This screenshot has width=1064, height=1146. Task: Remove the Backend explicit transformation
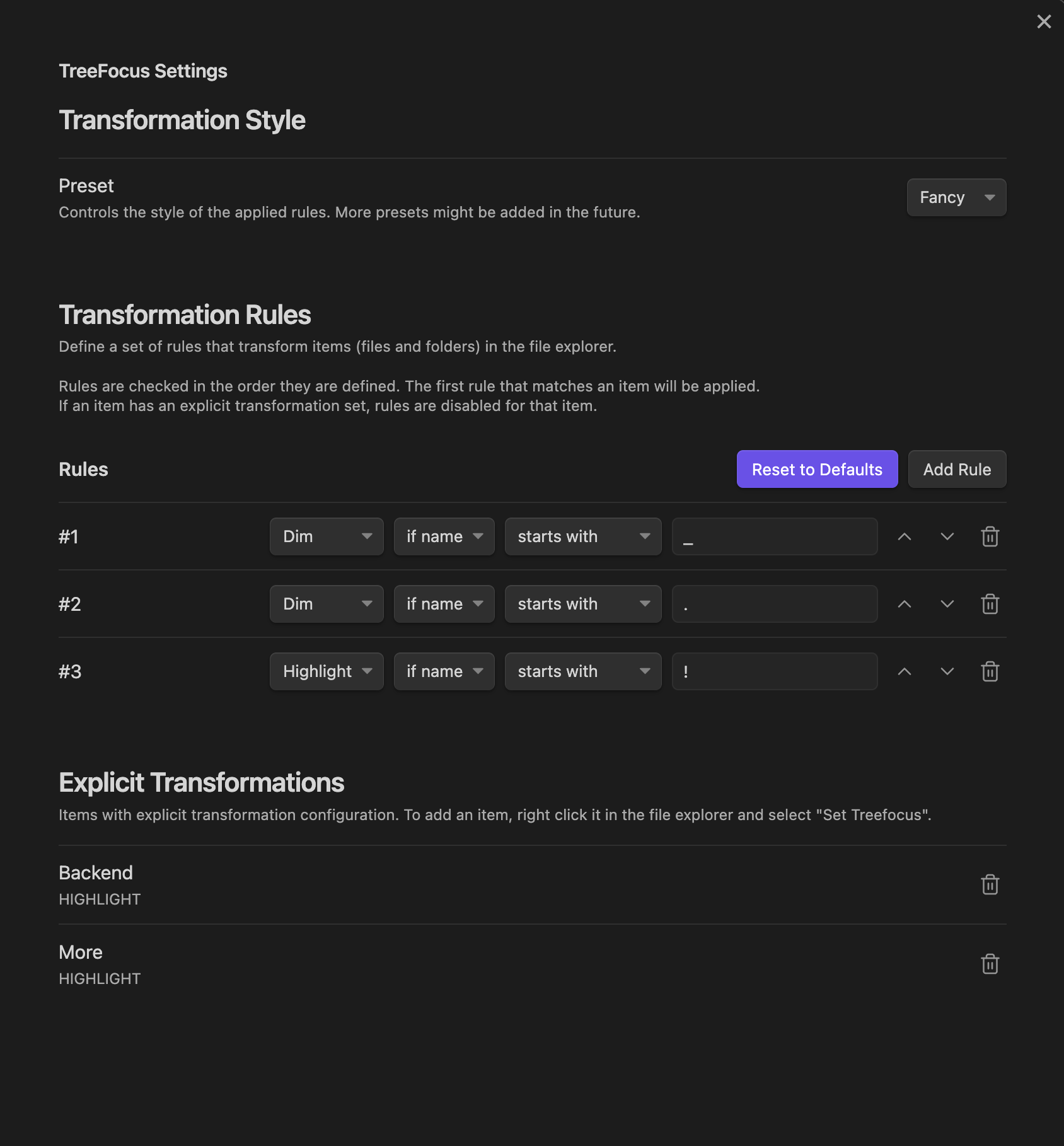[x=990, y=884]
